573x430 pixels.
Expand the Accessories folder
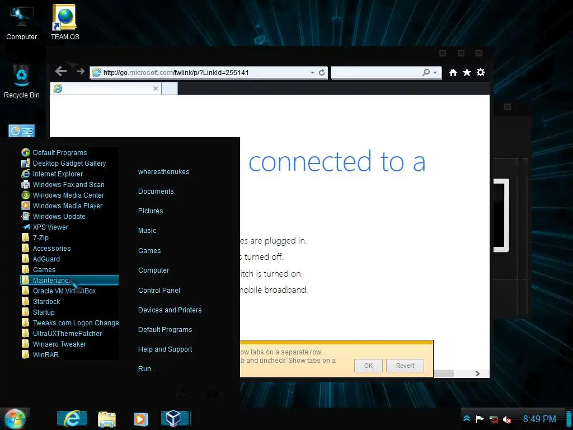pos(69,248)
